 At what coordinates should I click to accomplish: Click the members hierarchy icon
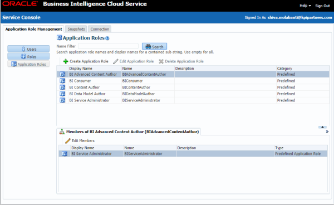coord(62,131)
